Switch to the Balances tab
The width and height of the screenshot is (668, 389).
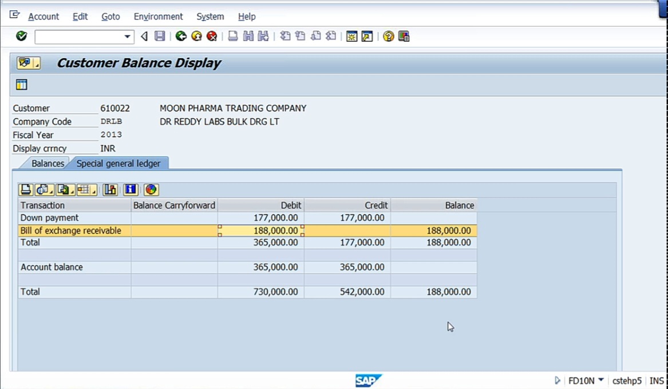tap(48, 164)
